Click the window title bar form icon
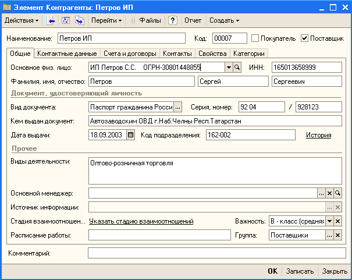Viewport: 352px width, 280px height. pyautogui.click(x=7, y=8)
